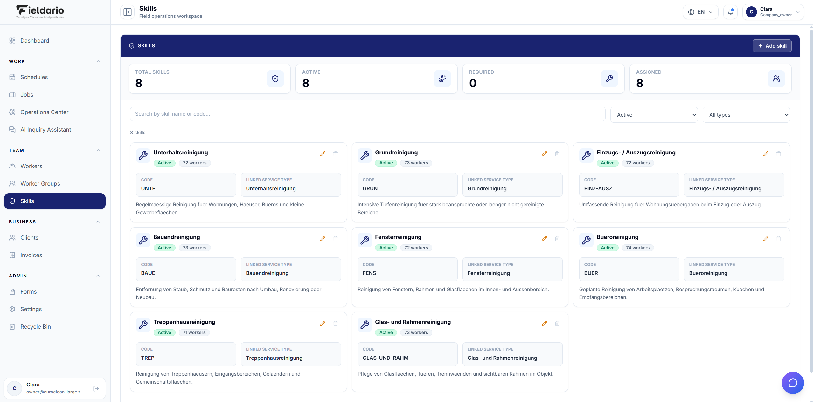Open the Clara Company_owner account menu
The width and height of the screenshot is (813, 402).
coord(773,12)
